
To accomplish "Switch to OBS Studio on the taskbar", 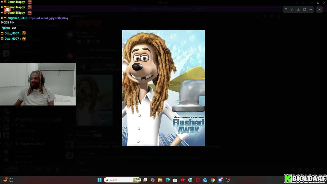I will click(x=228, y=180).
